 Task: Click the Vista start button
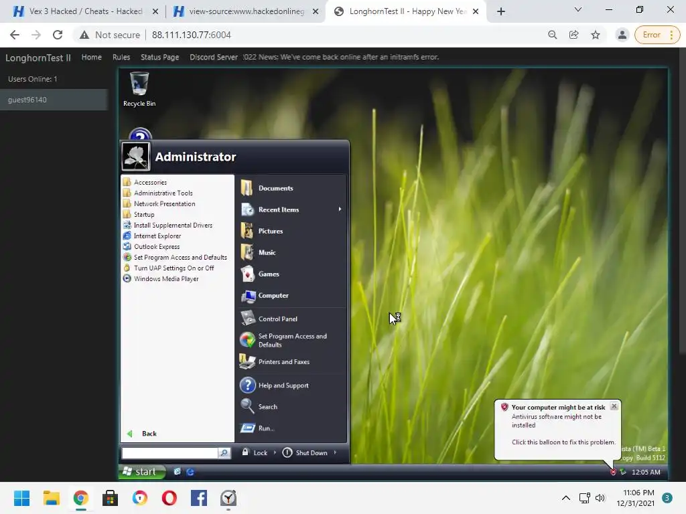tap(142, 472)
